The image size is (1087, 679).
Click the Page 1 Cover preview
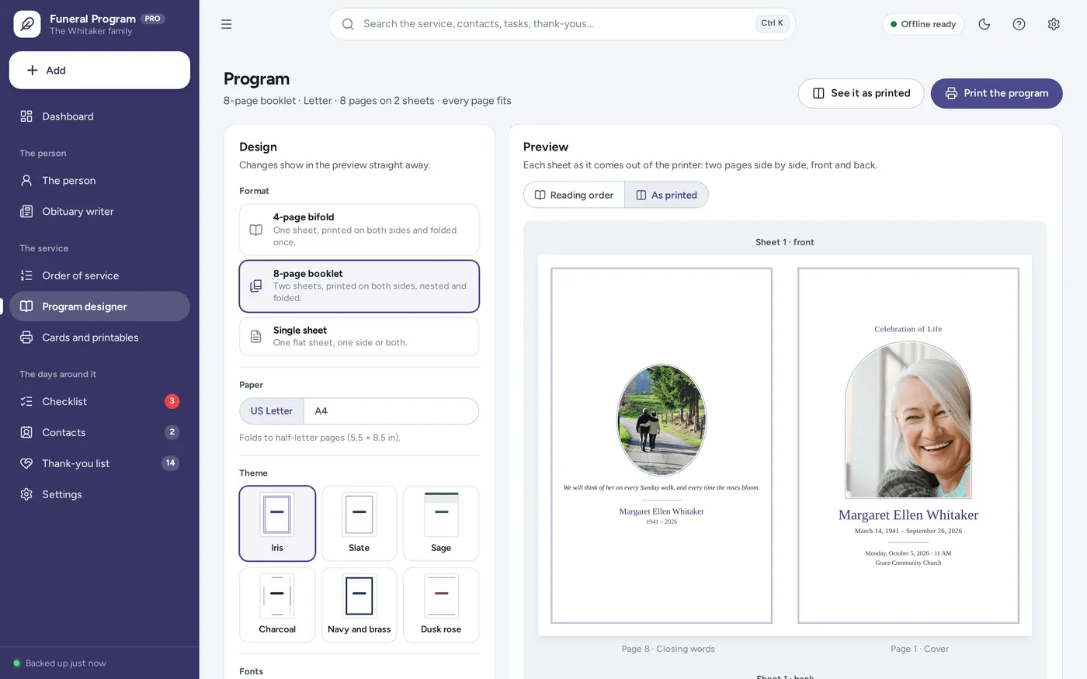point(908,445)
